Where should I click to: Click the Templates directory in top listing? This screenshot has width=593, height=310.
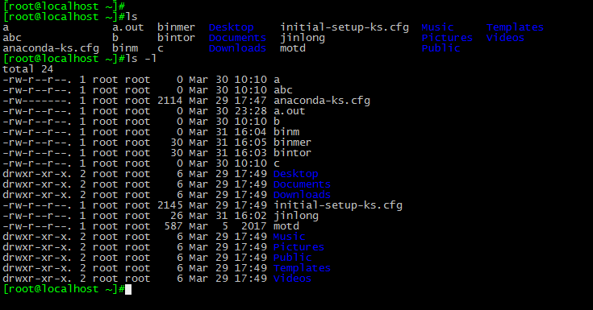pos(515,27)
